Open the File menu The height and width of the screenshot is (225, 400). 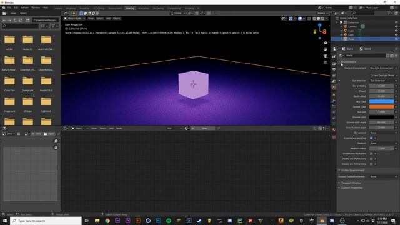[9, 7]
